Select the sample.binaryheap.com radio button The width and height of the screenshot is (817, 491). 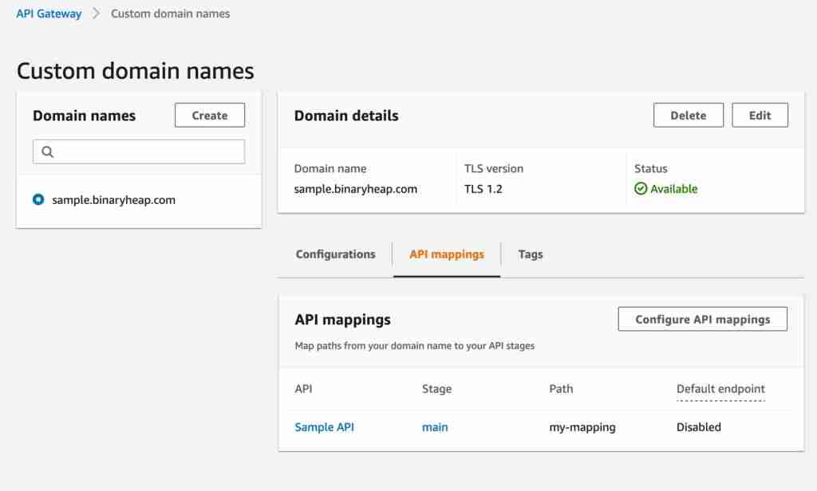click(36, 200)
